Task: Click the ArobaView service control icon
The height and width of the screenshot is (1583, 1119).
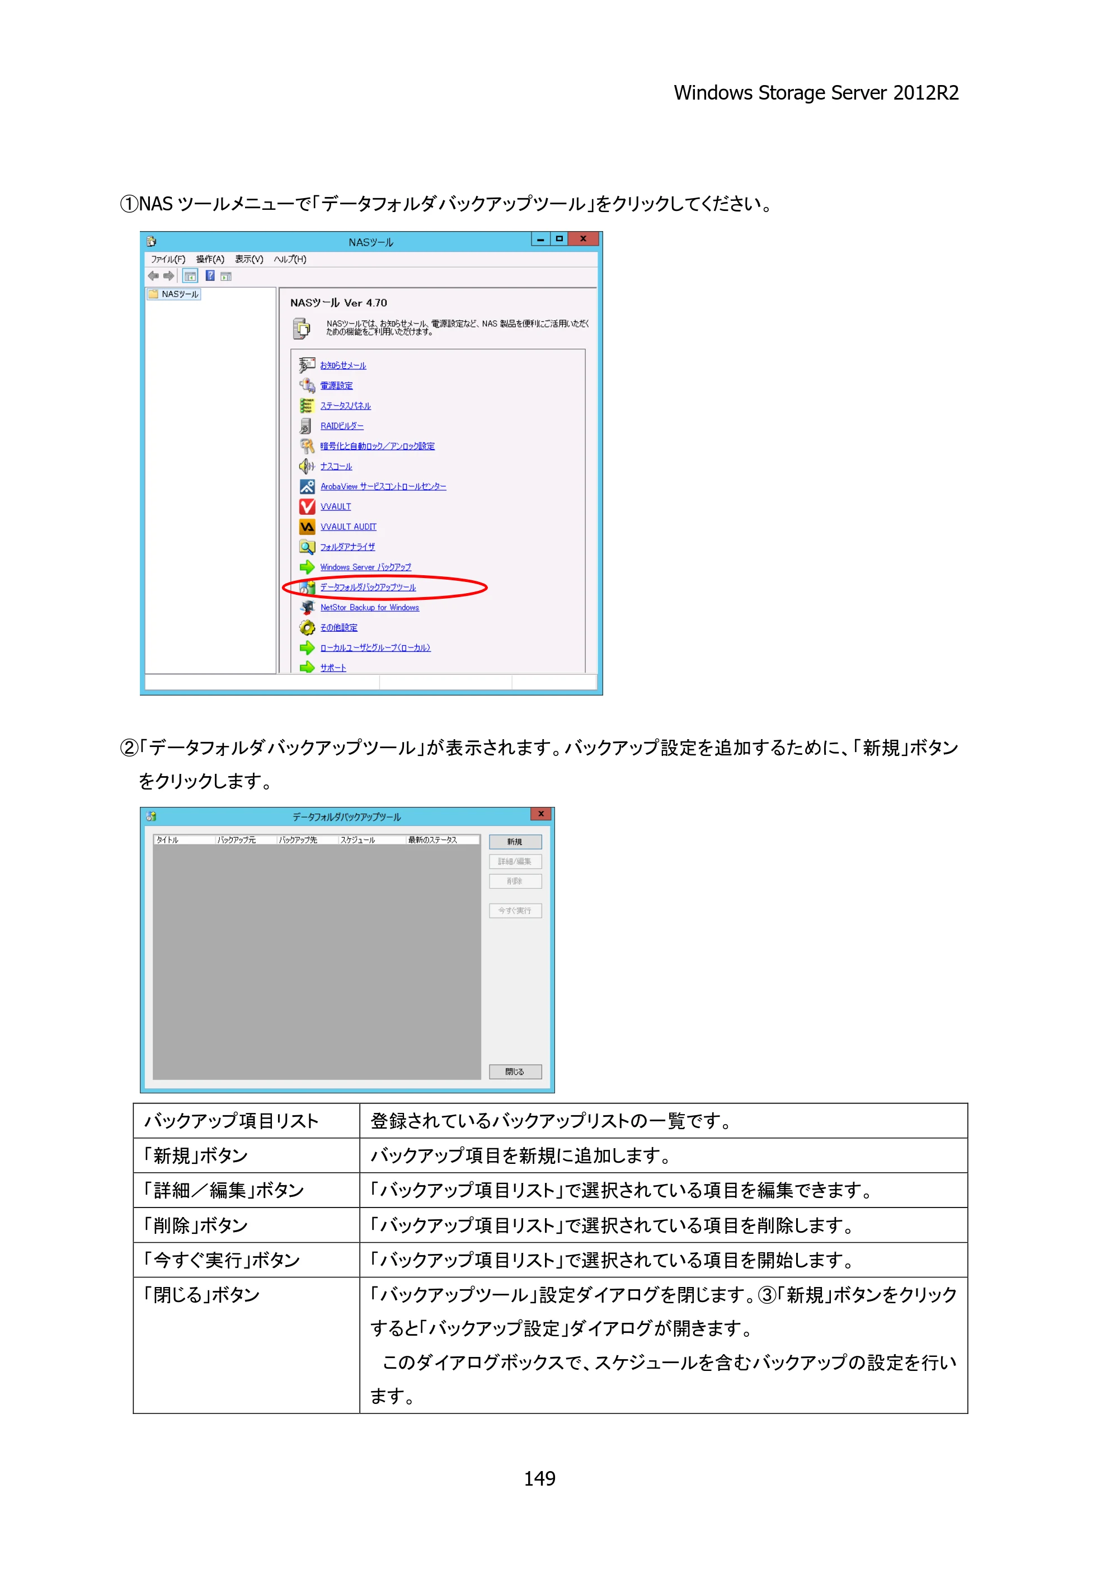Action: tap(307, 486)
